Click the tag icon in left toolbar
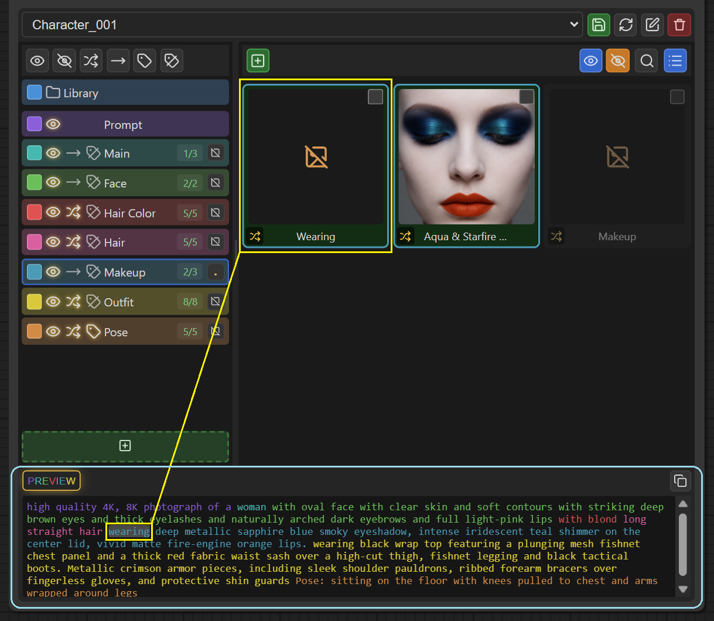714x621 pixels. tap(145, 60)
